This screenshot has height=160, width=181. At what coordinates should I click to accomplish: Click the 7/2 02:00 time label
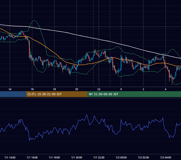pos(143,157)
